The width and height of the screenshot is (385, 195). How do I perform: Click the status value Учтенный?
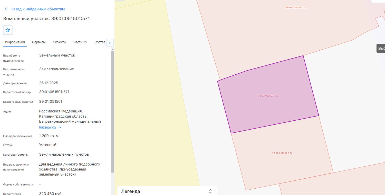click(48, 145)
